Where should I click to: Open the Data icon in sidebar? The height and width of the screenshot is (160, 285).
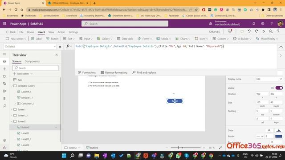4,76
